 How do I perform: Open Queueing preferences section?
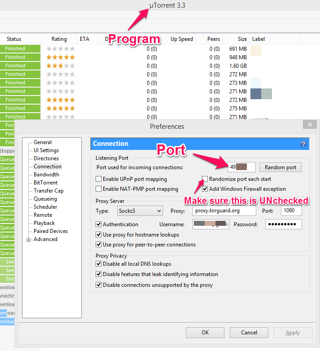[x=45, y=199]
